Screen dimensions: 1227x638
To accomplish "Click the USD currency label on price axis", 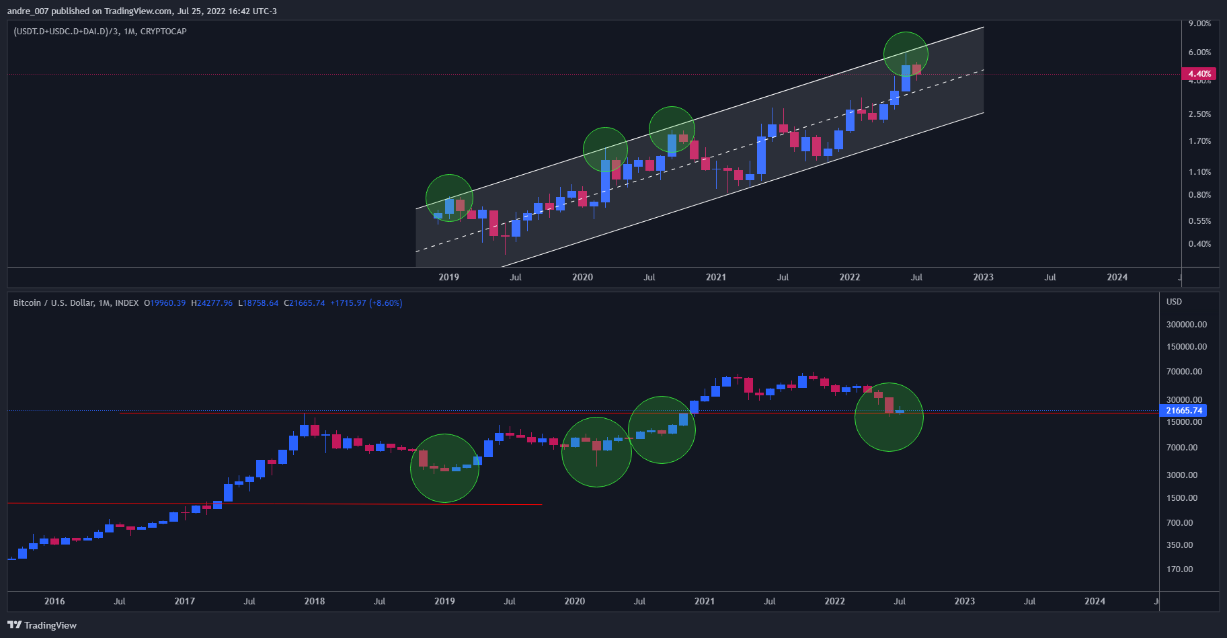I will [x=1174, y=301].
